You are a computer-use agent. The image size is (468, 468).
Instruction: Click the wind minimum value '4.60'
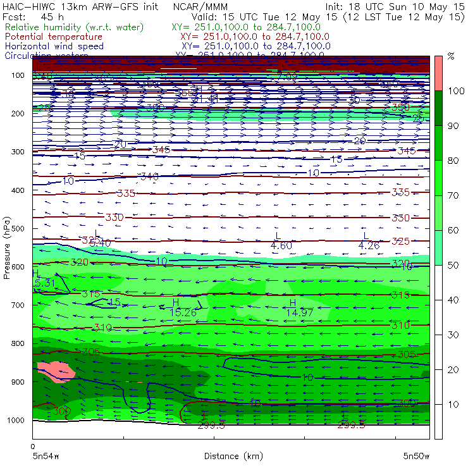[x=281, y=245]
